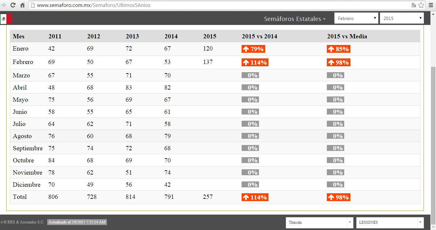The height and width of the screenshot is (230, 436).
Task: Bookmark this page with the star icon
Action: point(421,5)
